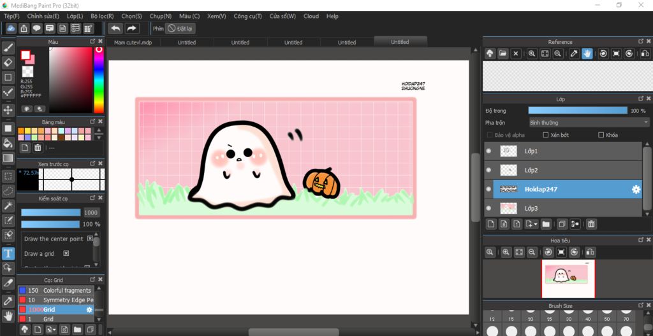Image resolution: width=653 pixels, height=336 pixels.
Task: Click the brush size value field 1000
Action: (x=91, y=213)
